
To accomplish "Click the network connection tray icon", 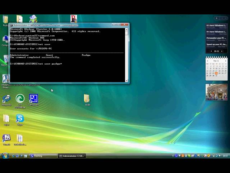I will click(217, 156).
